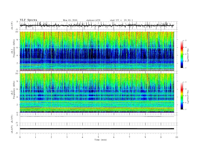Click the "station=ATH" header label
The width and height of the screenshot is (199, 154).
coord(93,20)
